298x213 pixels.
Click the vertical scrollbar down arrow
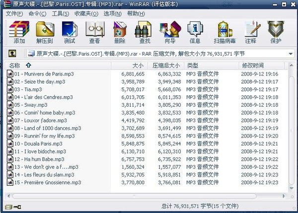[x=292, y=188]
